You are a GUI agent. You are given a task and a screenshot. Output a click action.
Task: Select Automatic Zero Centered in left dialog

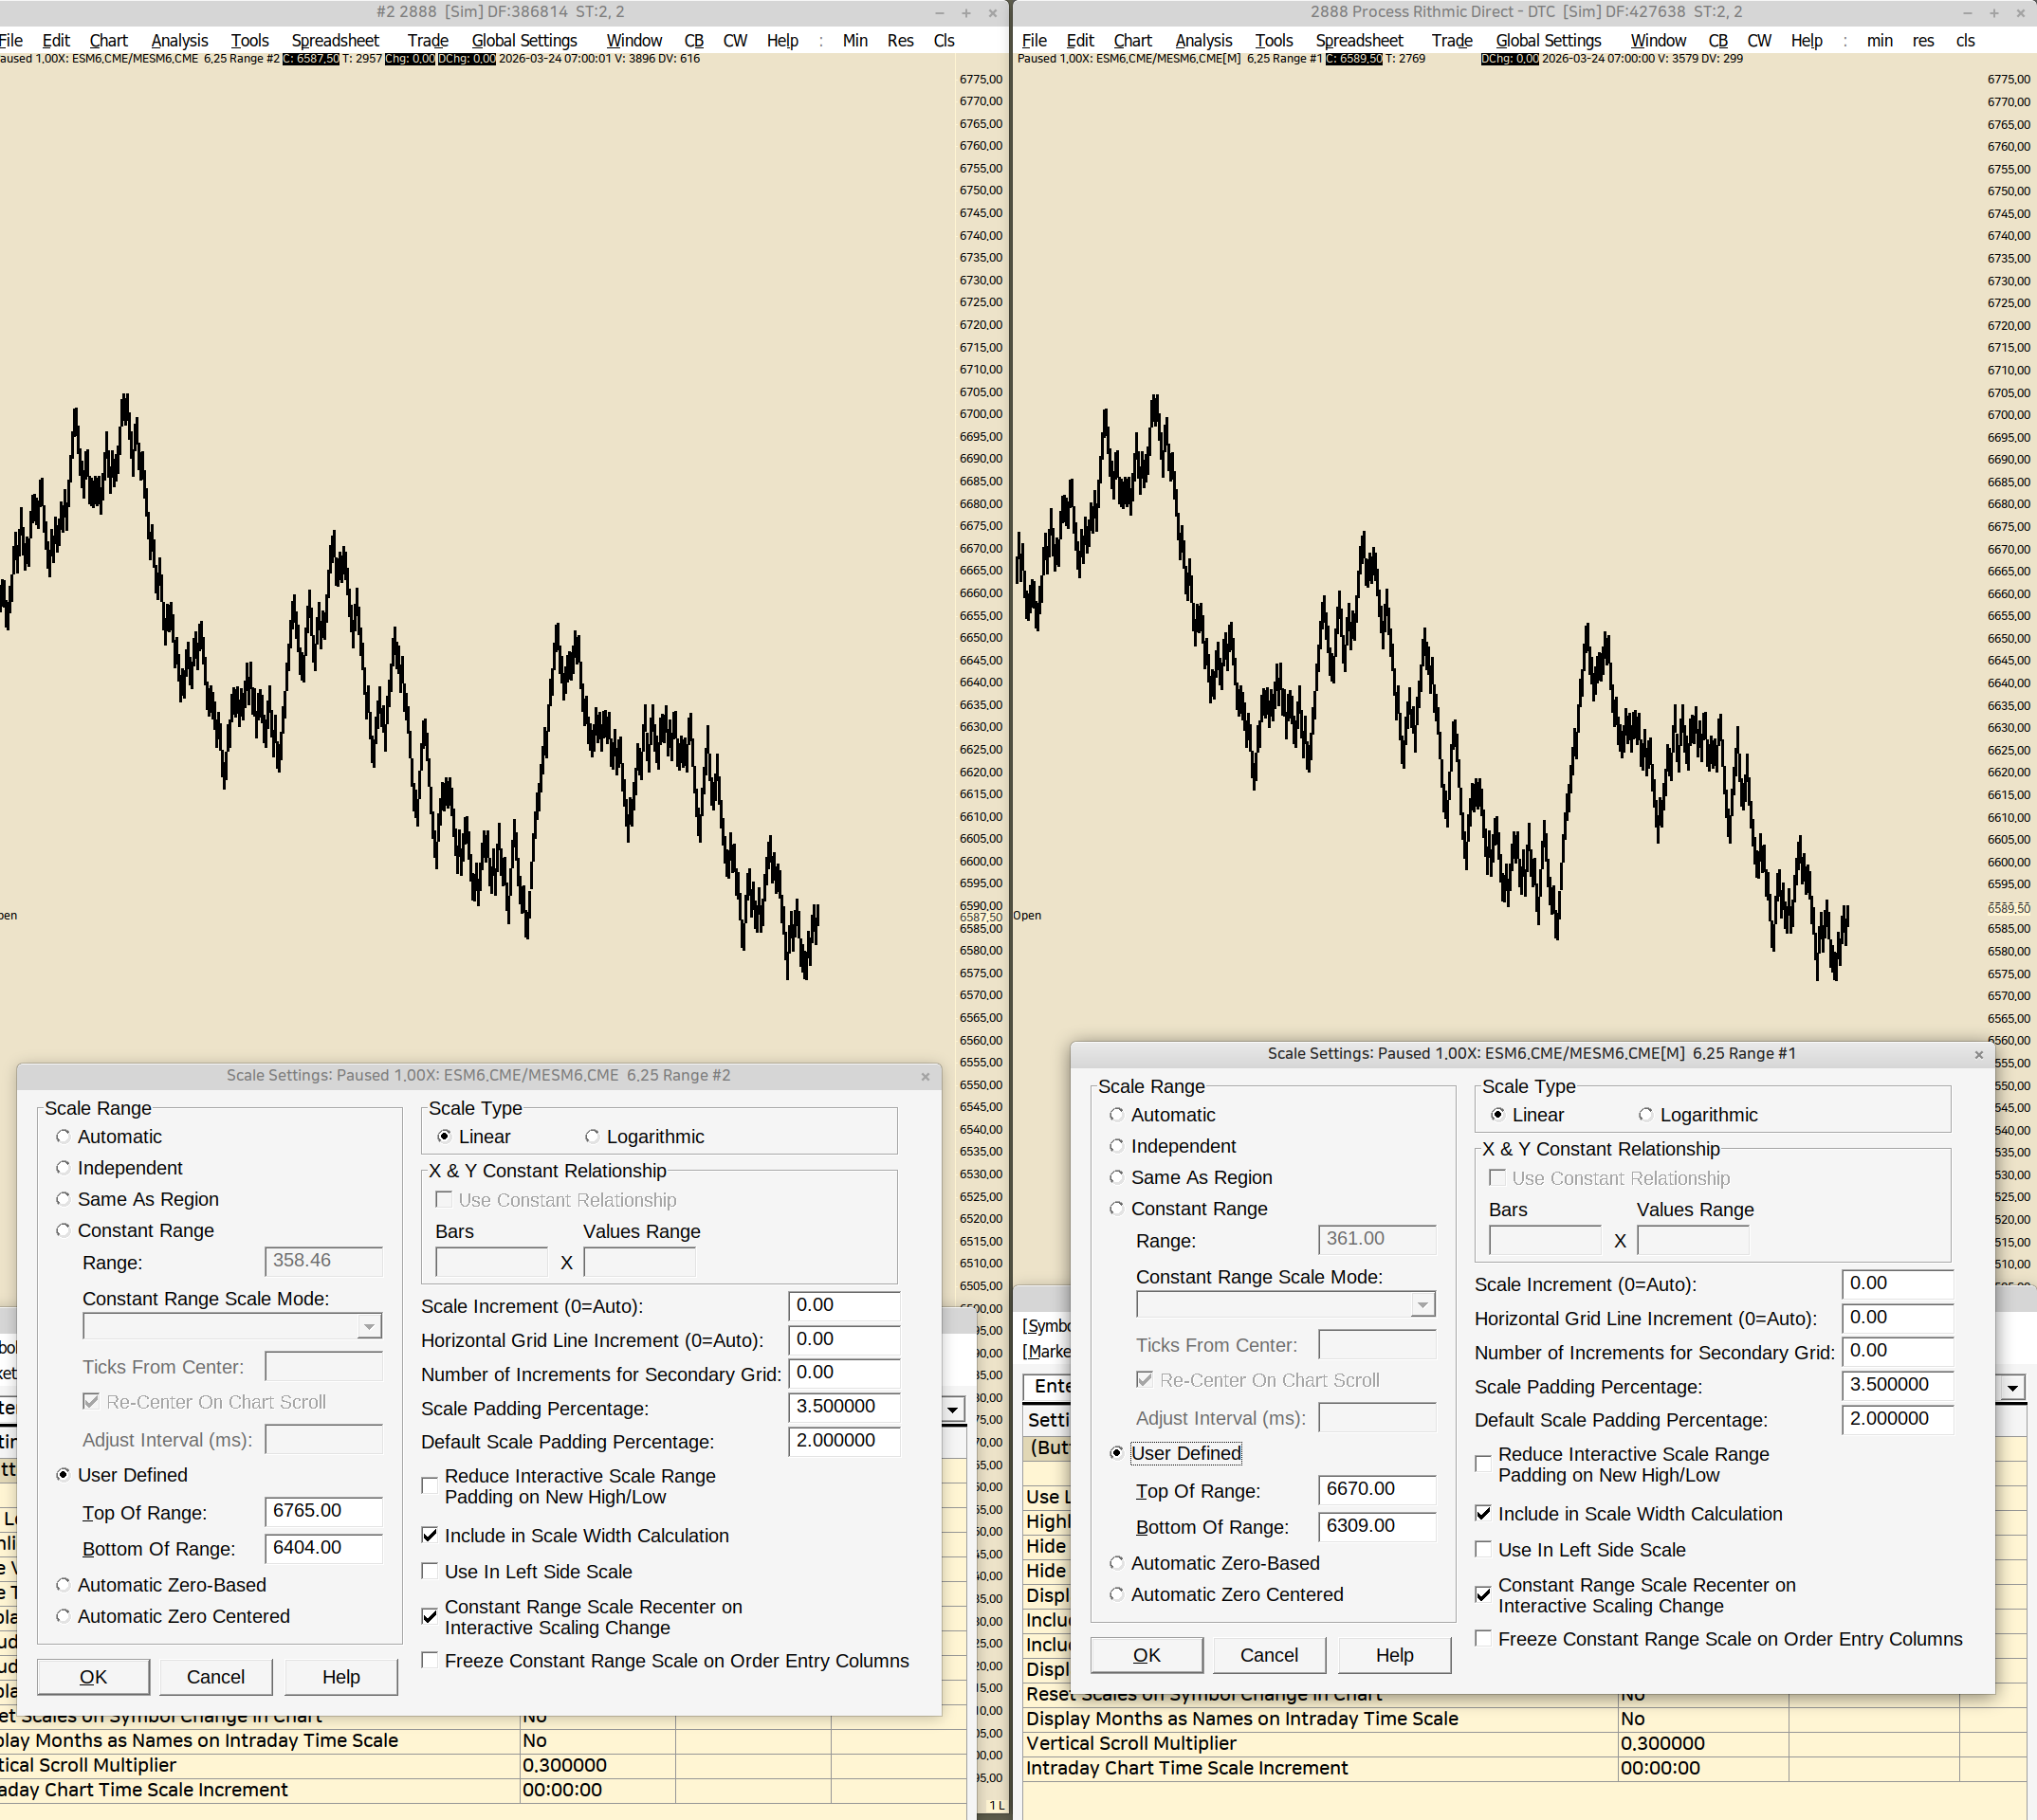tap(63, 1615)
